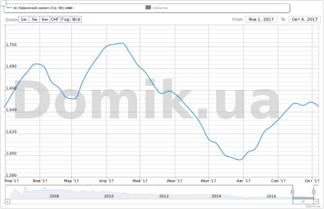Screen dimensions: 324x209
Task: Click the navigator left scroll arrow
Action: [x=7, y=201]
